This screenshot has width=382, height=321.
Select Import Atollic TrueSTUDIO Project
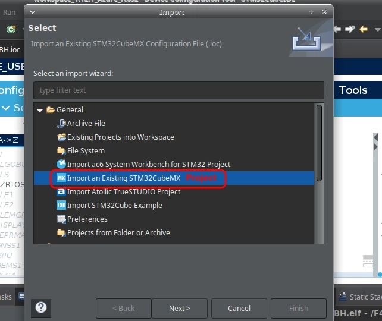(x=124, y=192)
